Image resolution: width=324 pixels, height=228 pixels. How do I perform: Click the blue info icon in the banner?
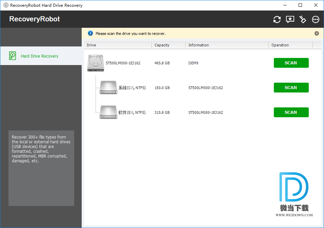pos(90,33)
